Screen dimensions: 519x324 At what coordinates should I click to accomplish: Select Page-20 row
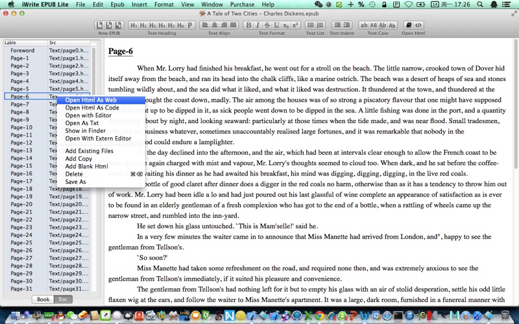pos(47,204)
